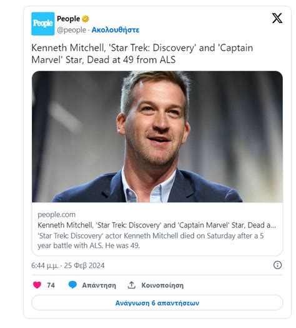Open the People profile avatar logo
Viewport: 296px width, 328px height.
pos(43,24)
